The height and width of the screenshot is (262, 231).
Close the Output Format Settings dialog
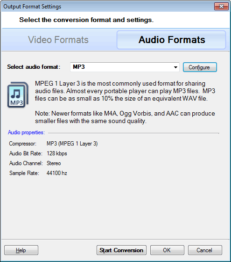point(221,7)
